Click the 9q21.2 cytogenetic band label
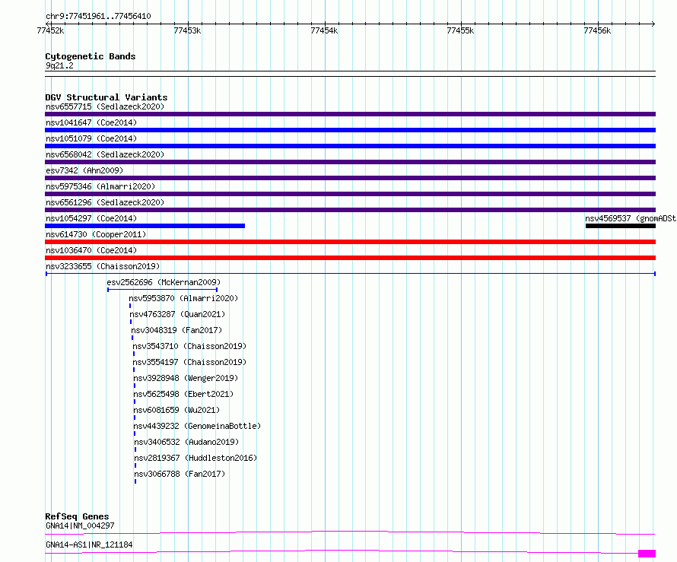The height and width of the screenshot is (562, 677). [59, 65]
